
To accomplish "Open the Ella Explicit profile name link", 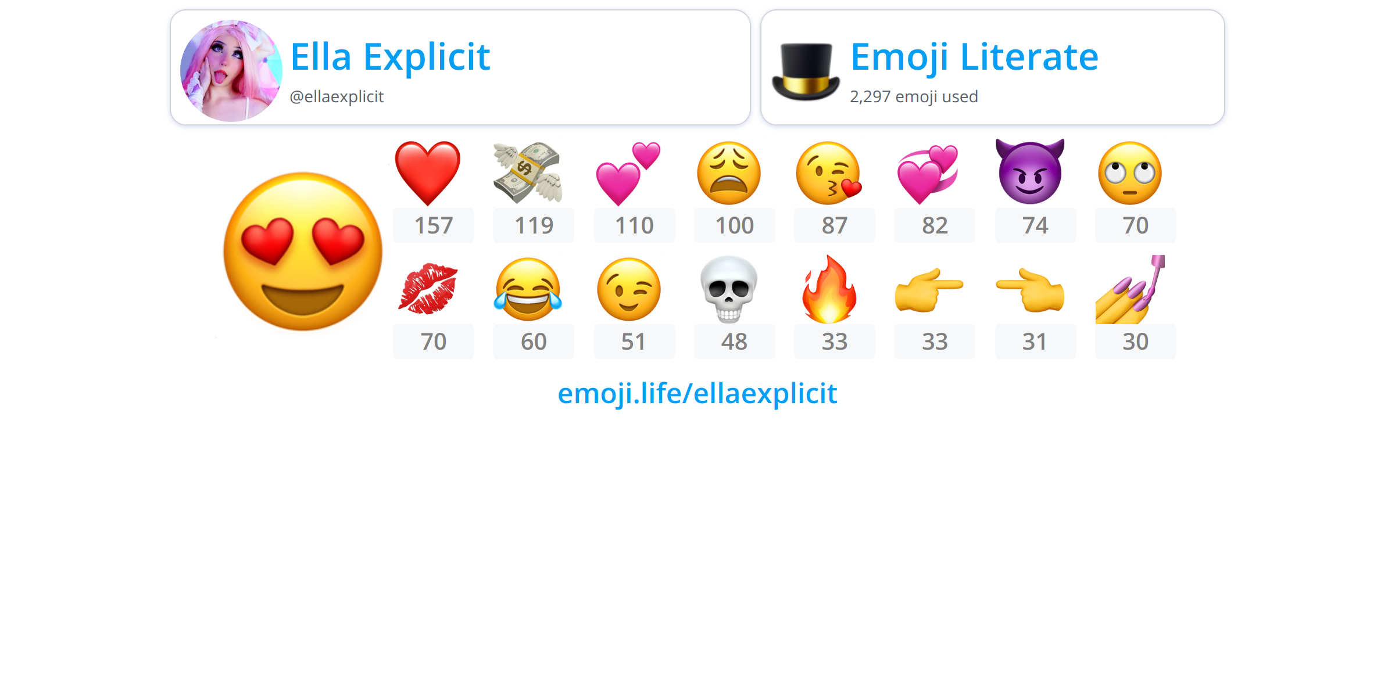I will tap(390, 57).
